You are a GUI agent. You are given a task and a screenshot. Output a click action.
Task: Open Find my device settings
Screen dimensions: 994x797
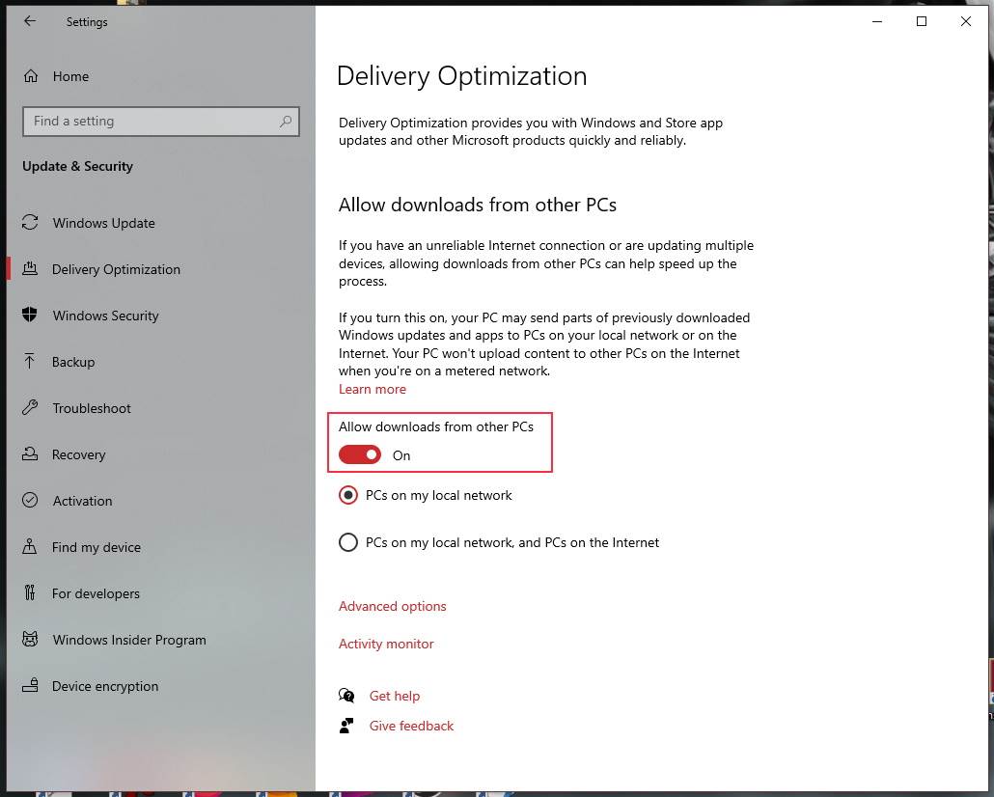pos(95,547)
